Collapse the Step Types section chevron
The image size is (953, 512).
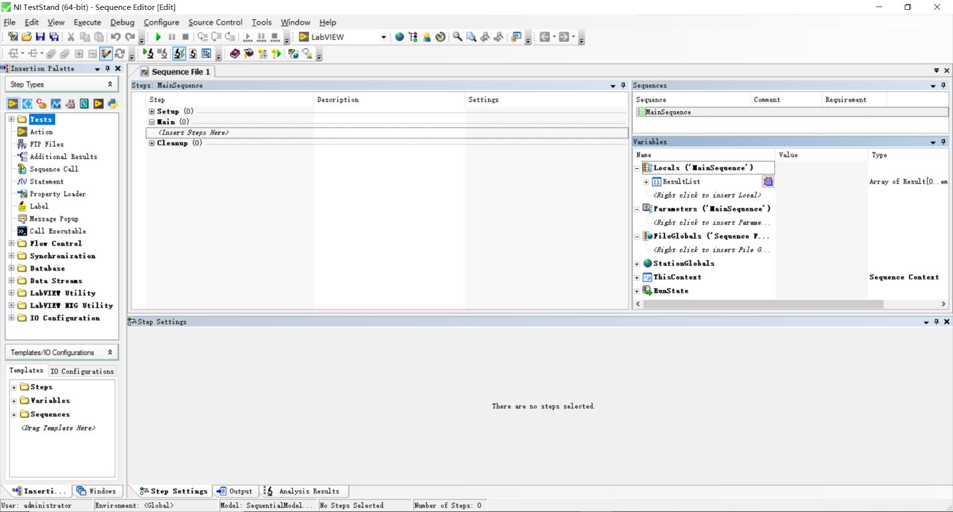(x=110, y=85)
